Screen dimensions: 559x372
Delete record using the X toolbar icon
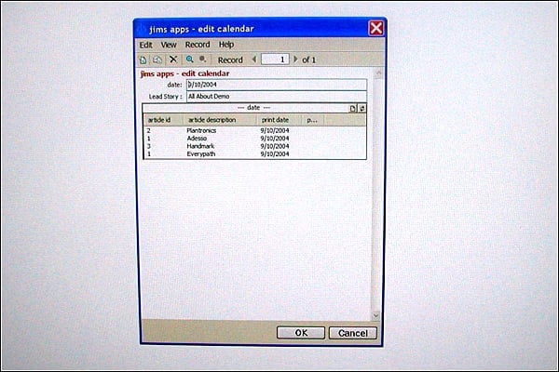click(x=173, y=60)
